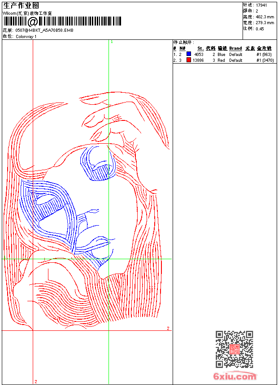Select the value #1 (963)
278x385 pixels.
coord(264,54)
